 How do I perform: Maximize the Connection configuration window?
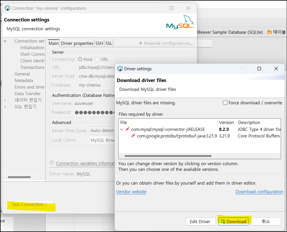pos(172,8)
